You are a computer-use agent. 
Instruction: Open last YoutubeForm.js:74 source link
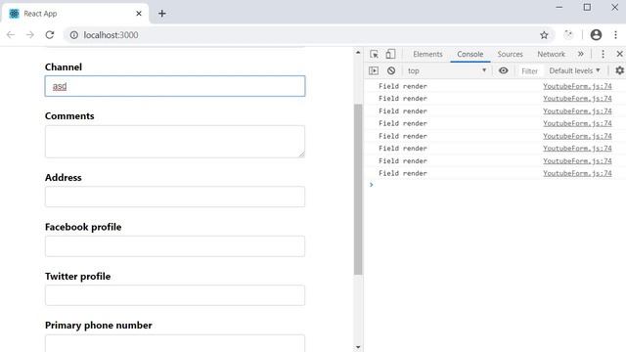coord(577,173)
